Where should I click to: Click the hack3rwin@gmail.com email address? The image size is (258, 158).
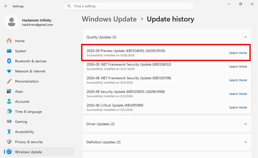pyautogui.click(x=38, y=25)
